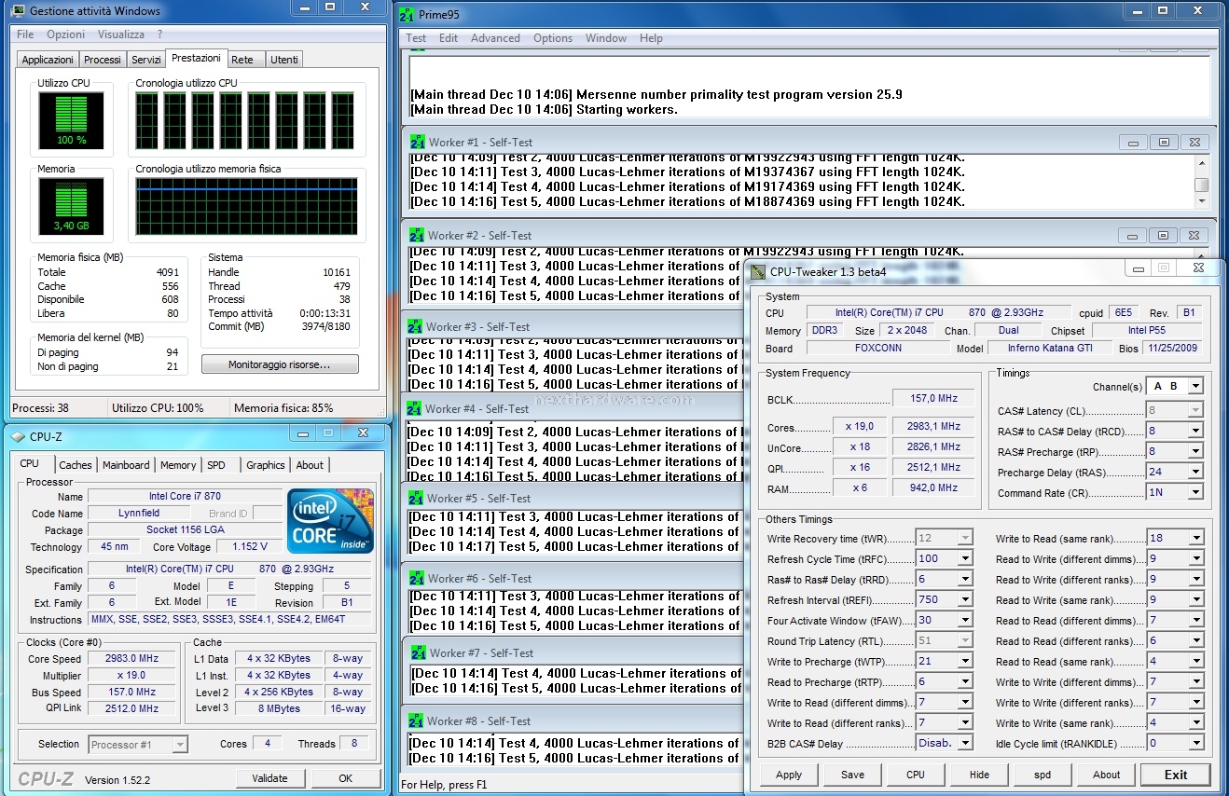Click the Prime95 title bar icon
The width and height of the screenshot is (1229, 796).
coord(407,15)
